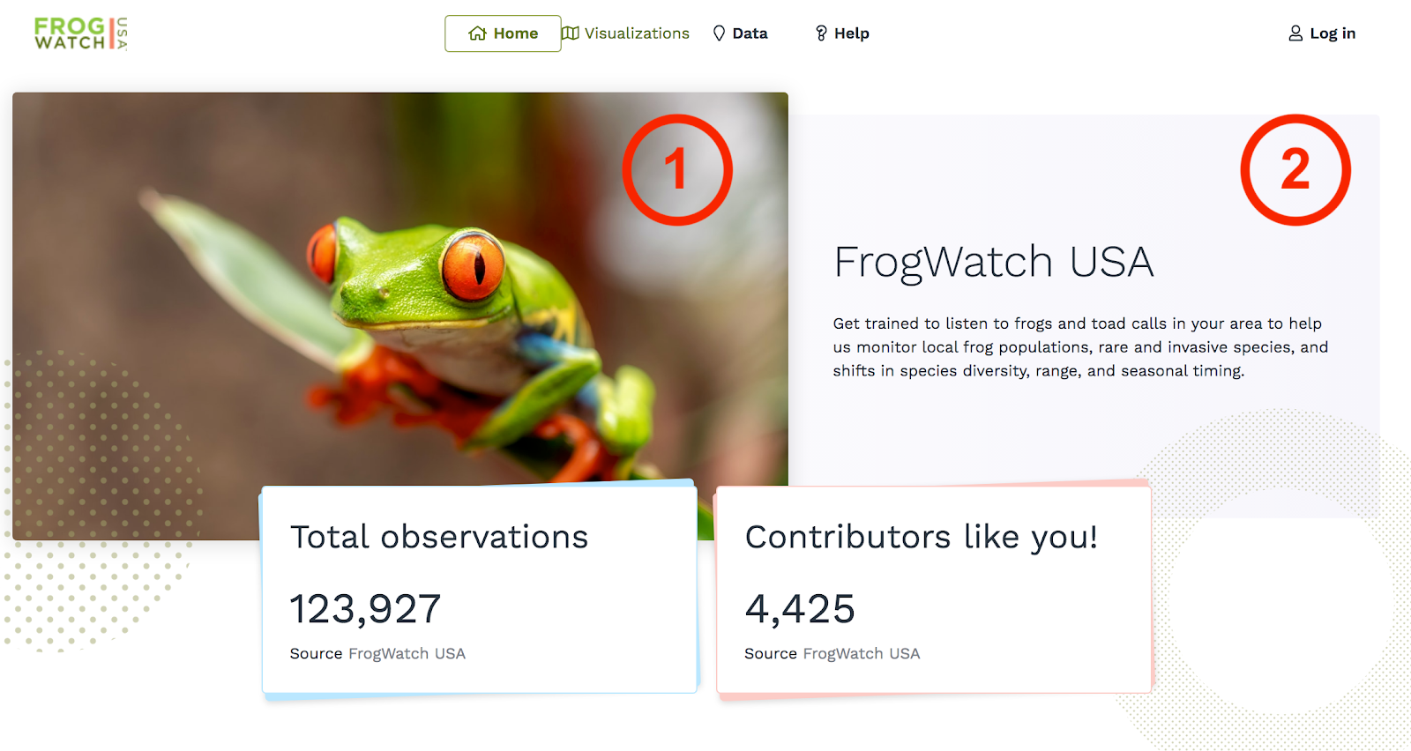Select the Home text label in navigation

tap(516, 33)
